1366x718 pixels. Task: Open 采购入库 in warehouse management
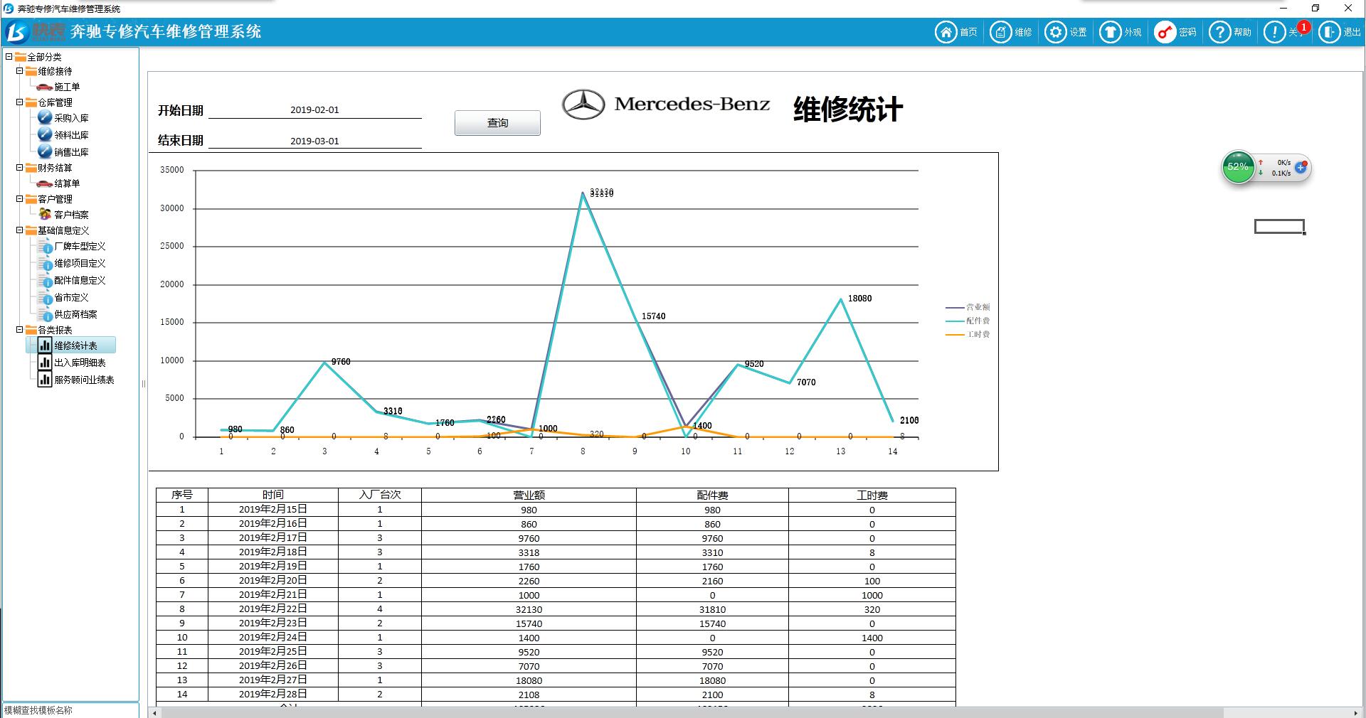[63, 118]
